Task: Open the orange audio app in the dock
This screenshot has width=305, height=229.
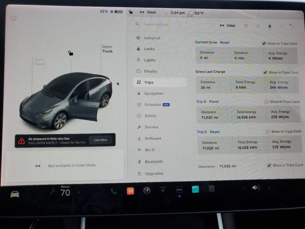Action: [130, 191]
